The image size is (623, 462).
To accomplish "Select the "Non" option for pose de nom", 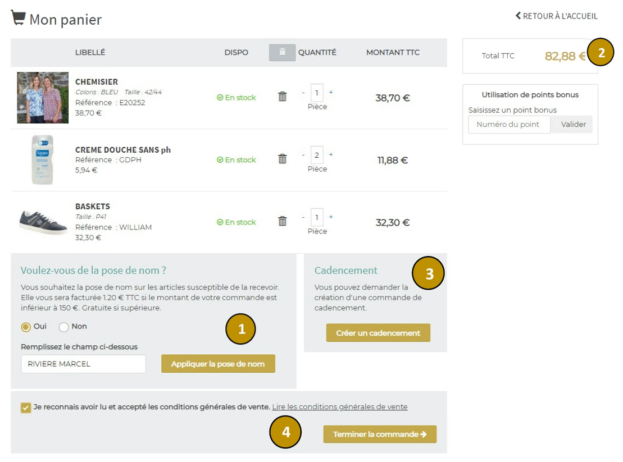I will click(63, 327).
